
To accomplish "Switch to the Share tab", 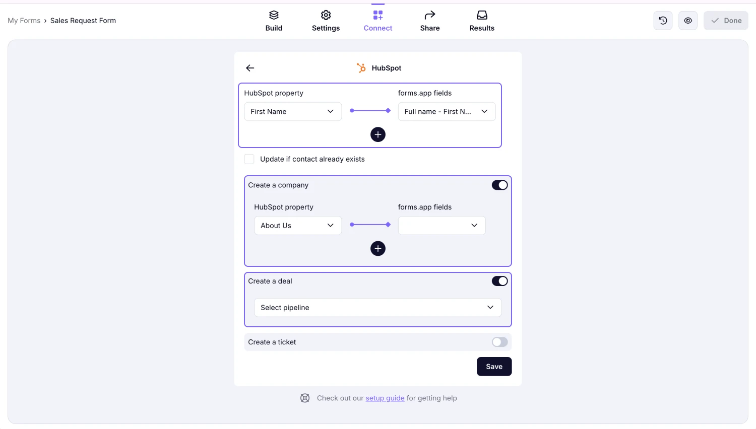I will [x=429, y=20].
